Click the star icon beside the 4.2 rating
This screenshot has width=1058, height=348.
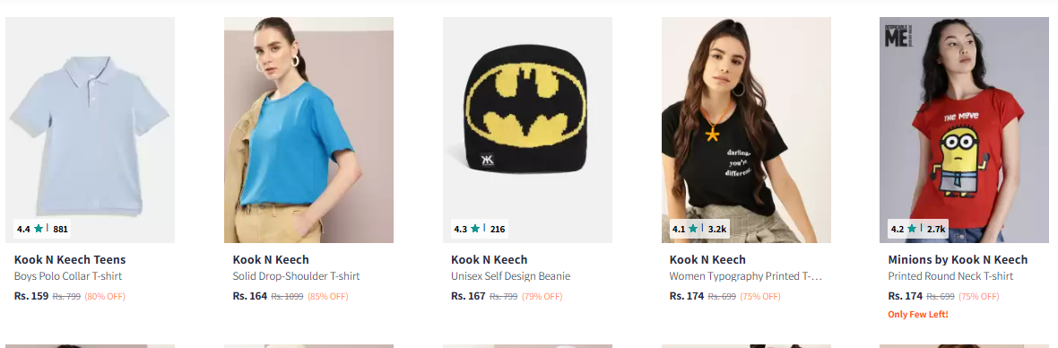(x=912, y=229)
